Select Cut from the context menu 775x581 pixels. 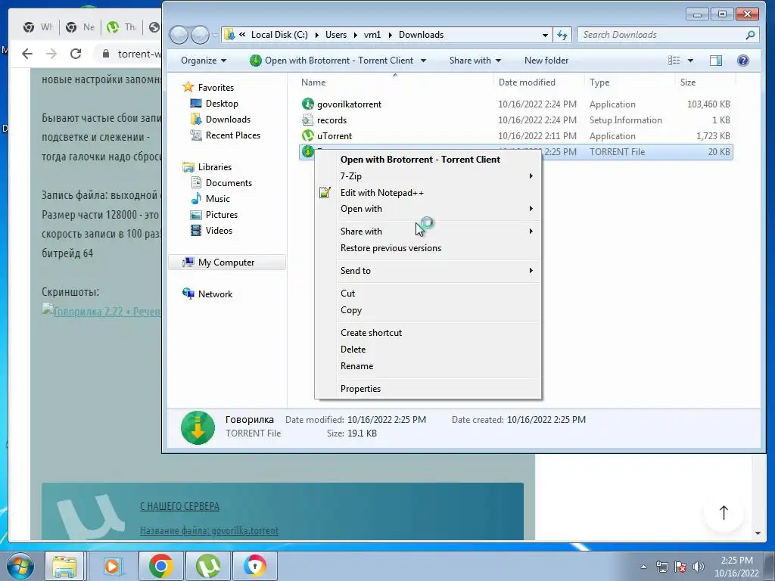coord(428,293)
